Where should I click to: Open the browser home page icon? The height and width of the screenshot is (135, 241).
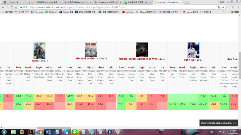(x=16, y=7)
